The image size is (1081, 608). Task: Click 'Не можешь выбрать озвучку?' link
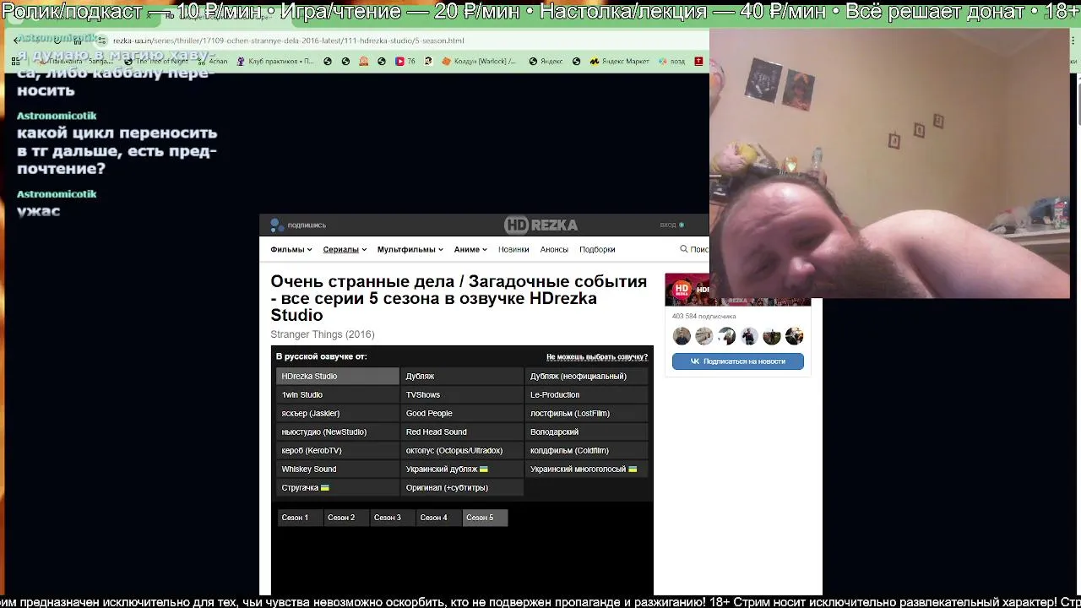click(597, 357)
